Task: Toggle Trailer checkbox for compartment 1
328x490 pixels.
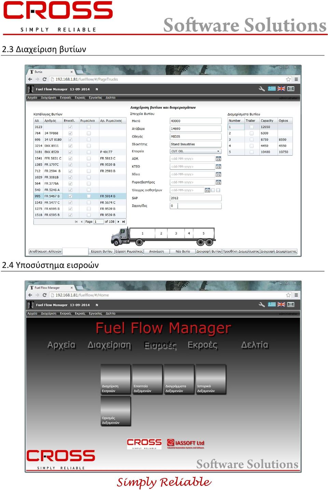Action: pos(251,127)
